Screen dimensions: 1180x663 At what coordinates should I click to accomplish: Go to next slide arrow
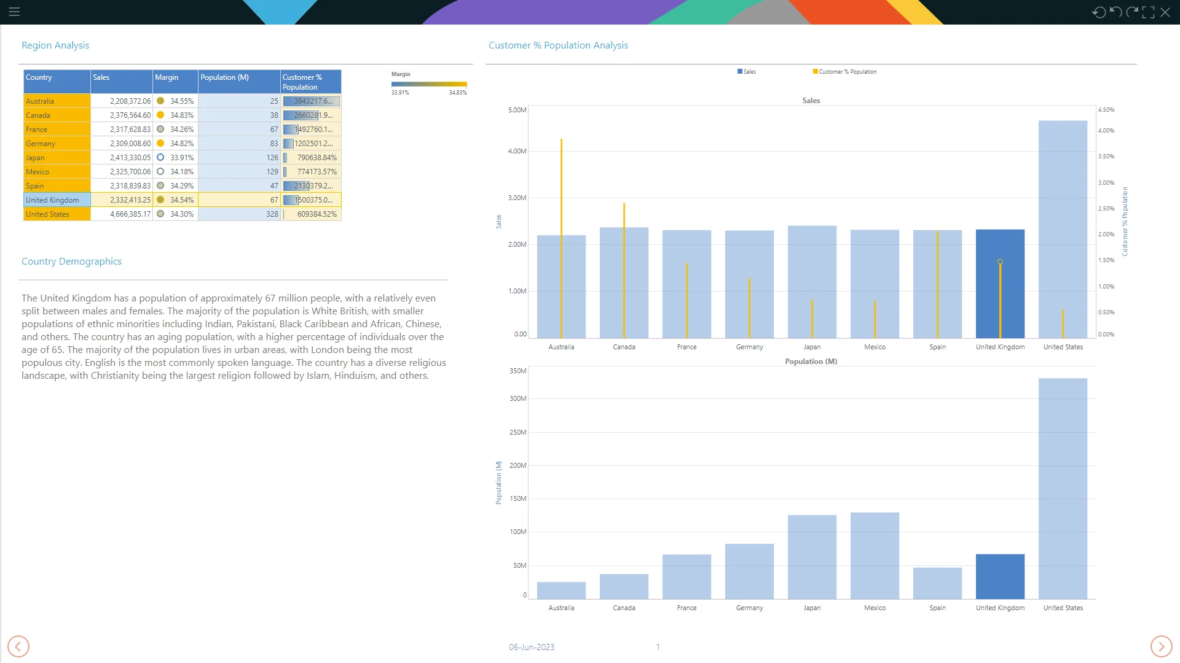pos(1161,646)
